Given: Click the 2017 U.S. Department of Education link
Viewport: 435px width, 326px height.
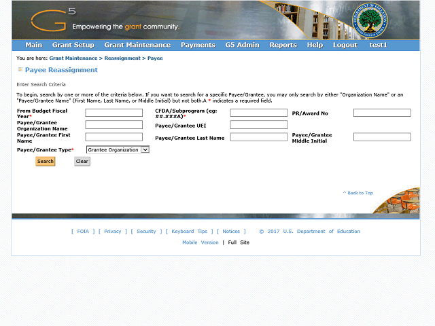Looking at the screenshot, I should click(310, 231).
